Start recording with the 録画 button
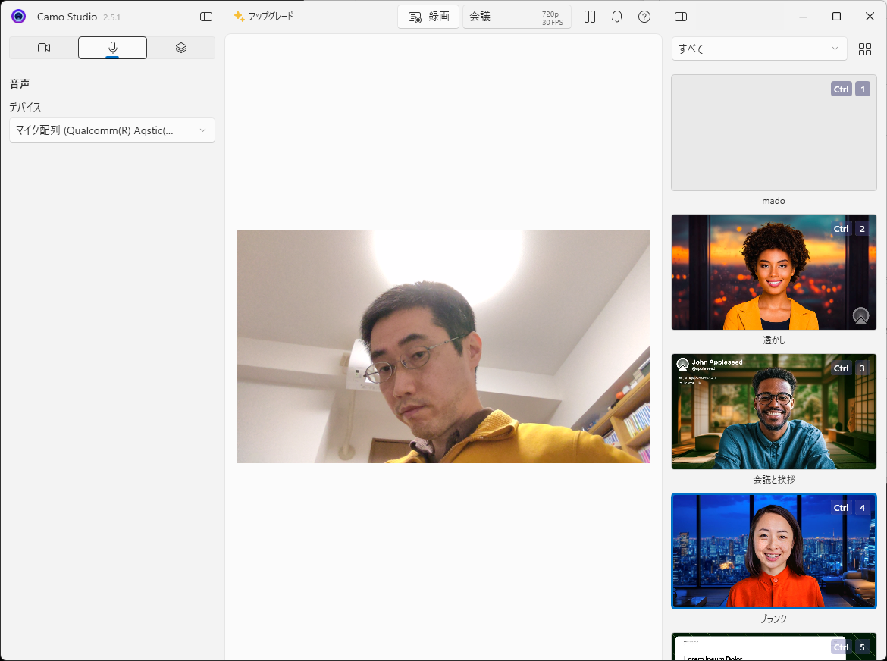This screenshot has height=661, width=887. click(428, 17)
